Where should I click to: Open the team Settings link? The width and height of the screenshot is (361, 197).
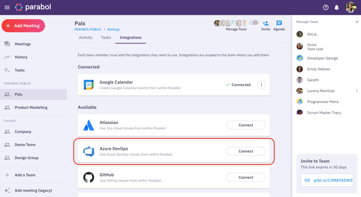tap(114, 29)
